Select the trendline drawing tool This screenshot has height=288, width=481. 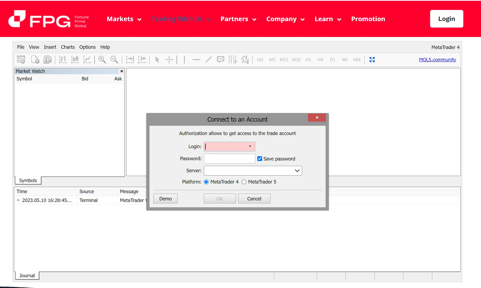coord(208,59)
